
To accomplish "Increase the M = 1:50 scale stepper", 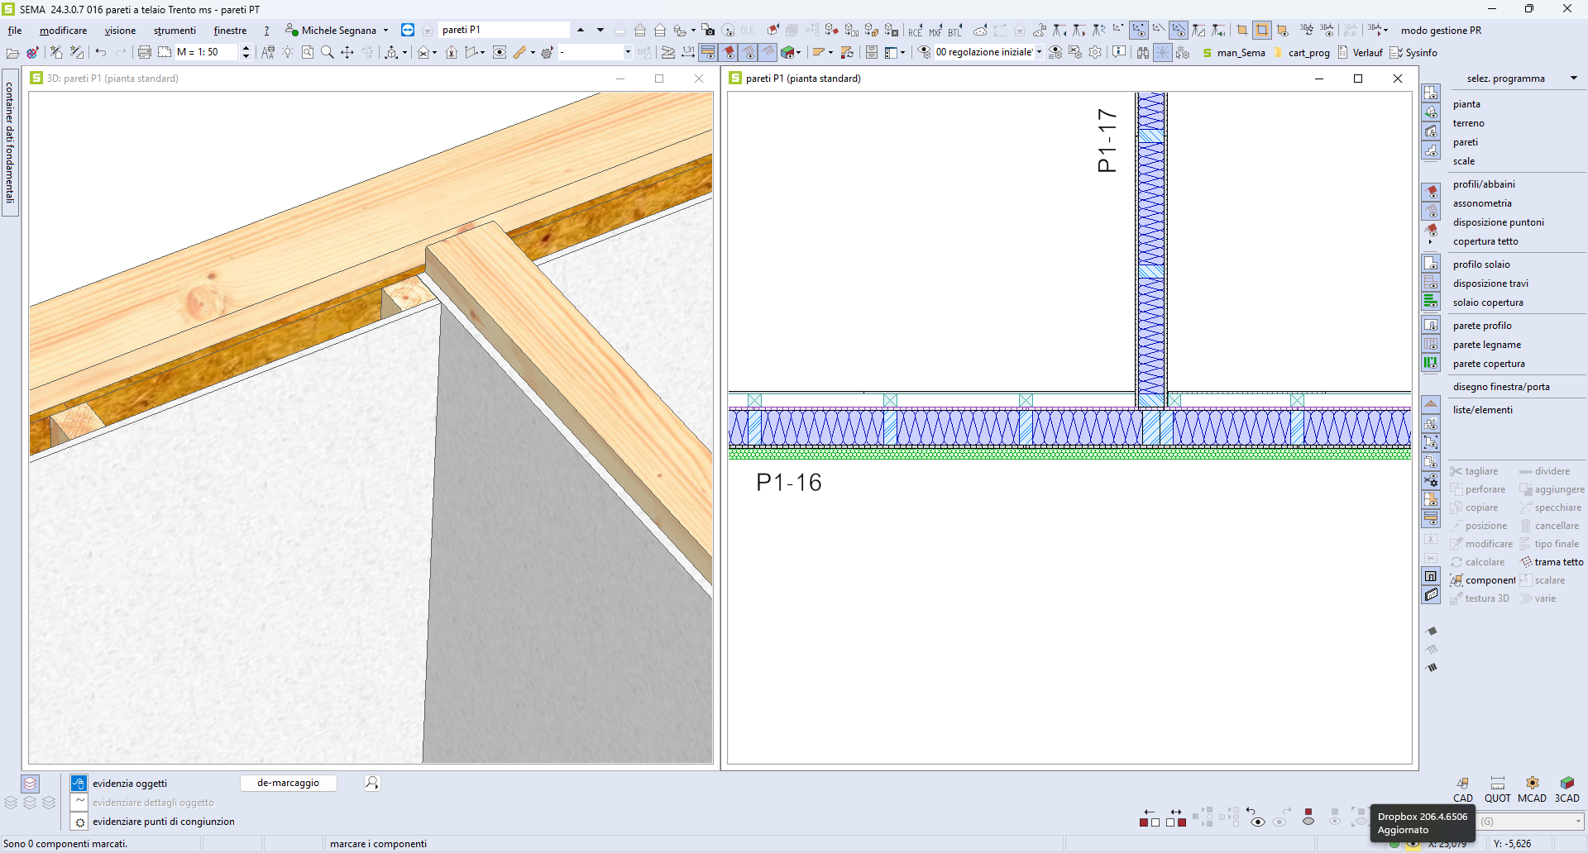I will tap(246, 48).
